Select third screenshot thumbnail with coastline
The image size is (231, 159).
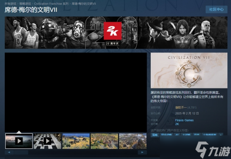pos(76,141)
